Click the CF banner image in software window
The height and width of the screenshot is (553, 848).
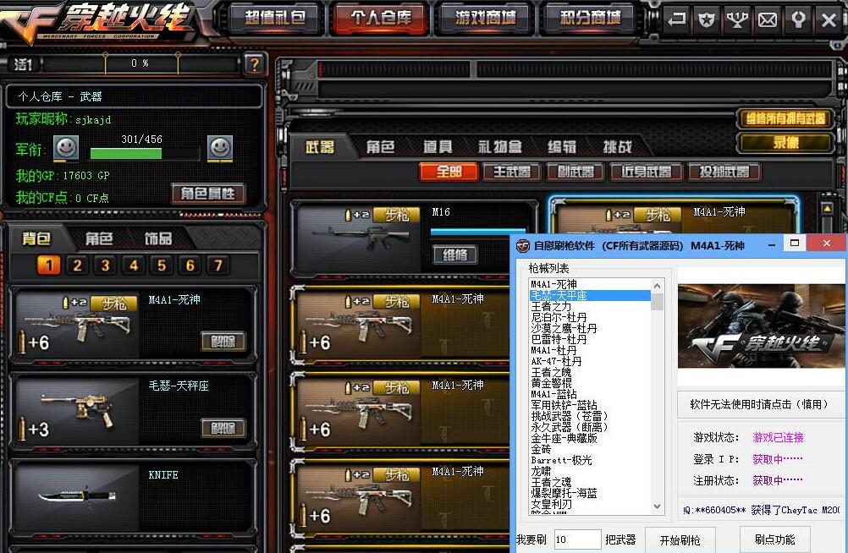tap(762, 326)
